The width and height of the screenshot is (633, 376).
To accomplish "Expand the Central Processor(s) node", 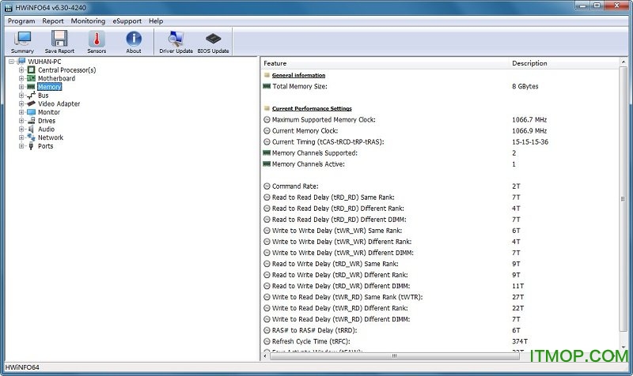I will point(21,70).
